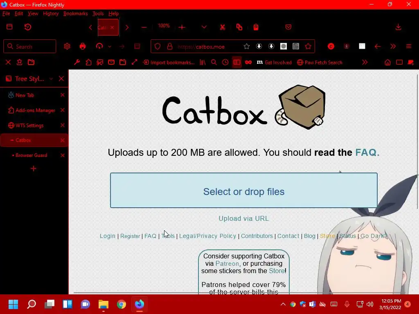Click the Cut scissors icon
The width and height of the screenshot is (419, 314).
(222, 27)
